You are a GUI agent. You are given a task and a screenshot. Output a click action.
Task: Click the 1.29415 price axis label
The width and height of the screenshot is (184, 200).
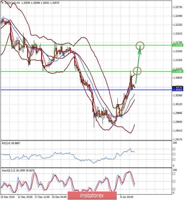(178, 131)
